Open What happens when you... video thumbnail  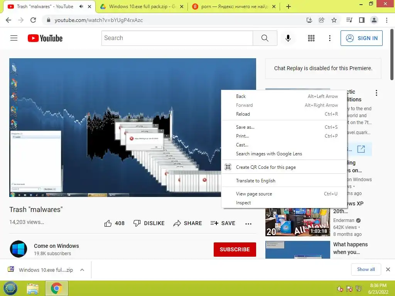pyautogui.click(x=297, y=250)
